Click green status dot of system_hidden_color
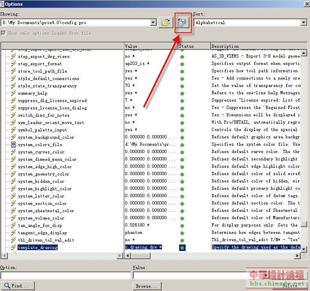The width and height of the screenshot is (310, 291). point(182,182)
